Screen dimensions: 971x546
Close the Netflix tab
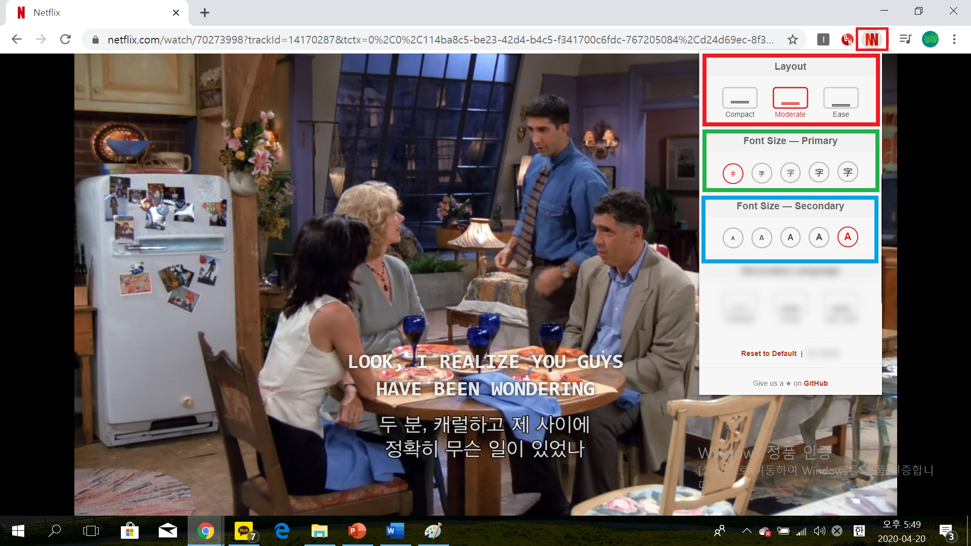[x=176, y=13]
